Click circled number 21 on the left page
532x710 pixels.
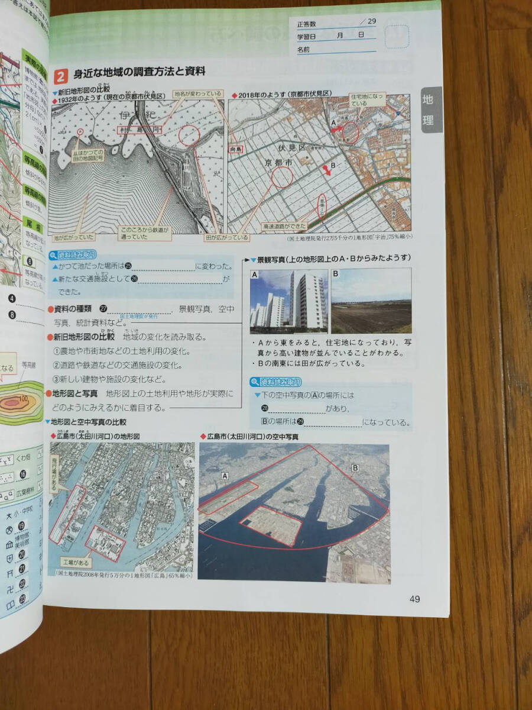point(22,569)
